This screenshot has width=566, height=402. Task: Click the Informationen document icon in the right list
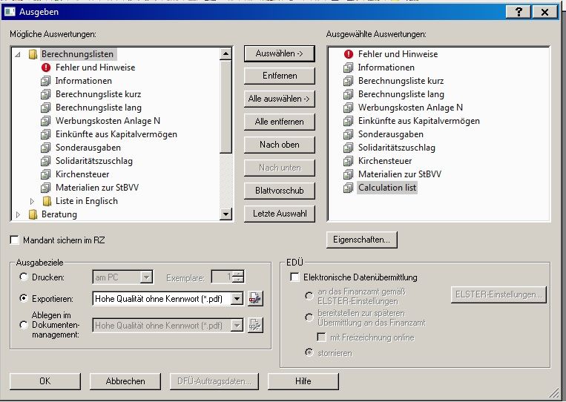[x=348, y=67]
